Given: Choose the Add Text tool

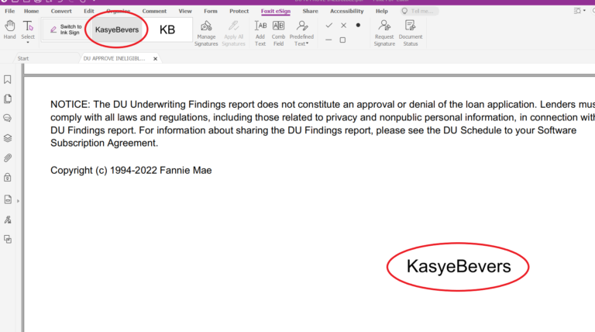Looking at the screenshot, I should pyautogui.click(x=260, y=31).
